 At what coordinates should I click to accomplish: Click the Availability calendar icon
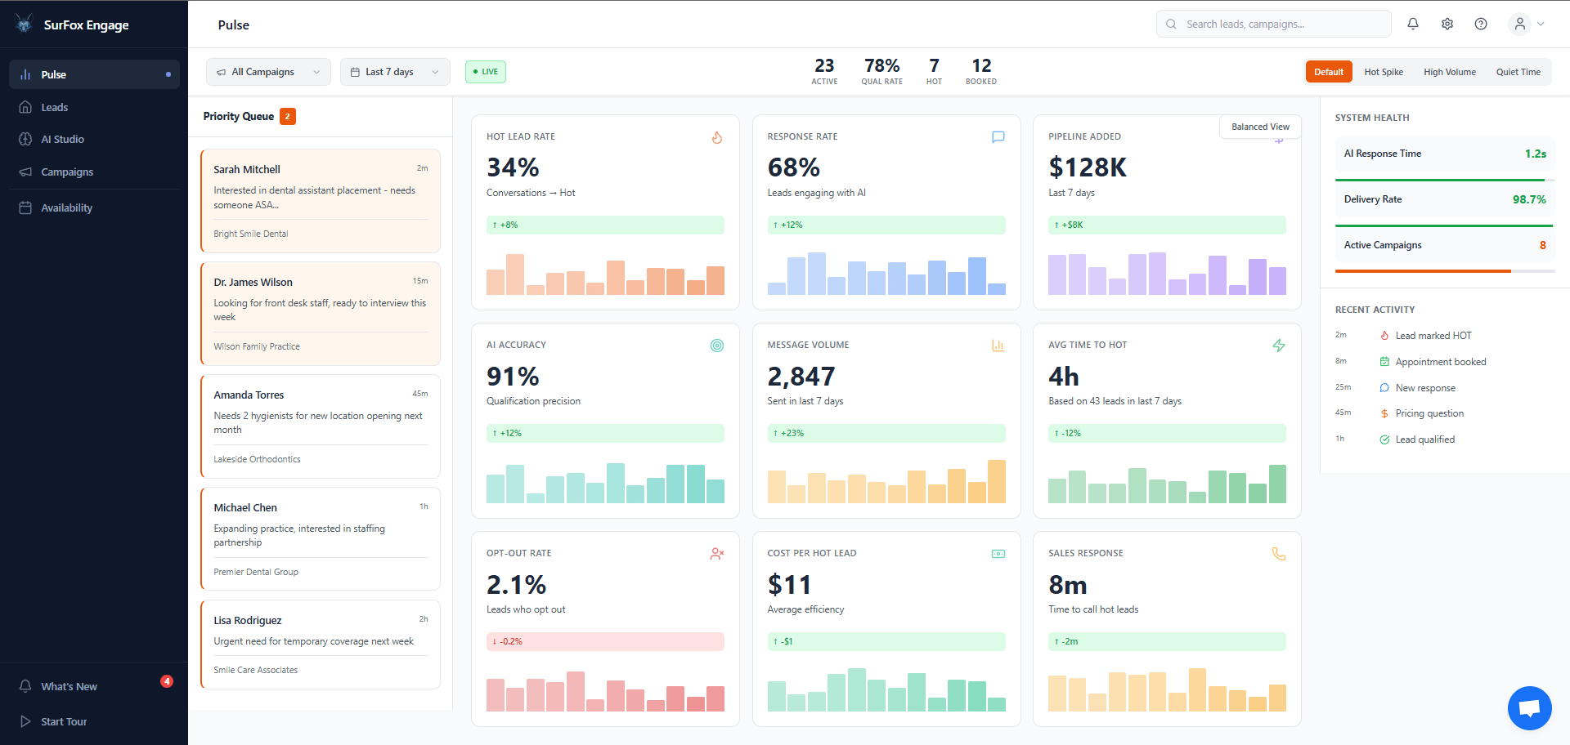coord(27,207)
